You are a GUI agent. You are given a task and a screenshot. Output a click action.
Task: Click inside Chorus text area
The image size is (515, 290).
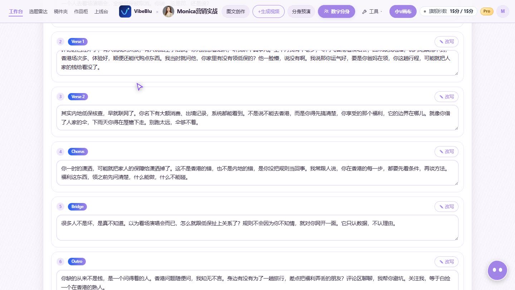click(257, 173)
